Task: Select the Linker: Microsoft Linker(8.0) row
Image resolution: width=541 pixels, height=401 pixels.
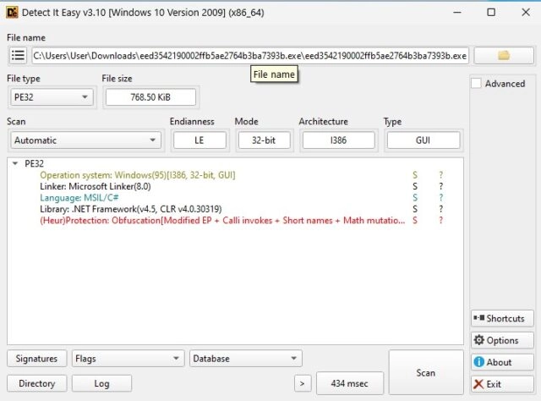Action: tap(235, 186)
